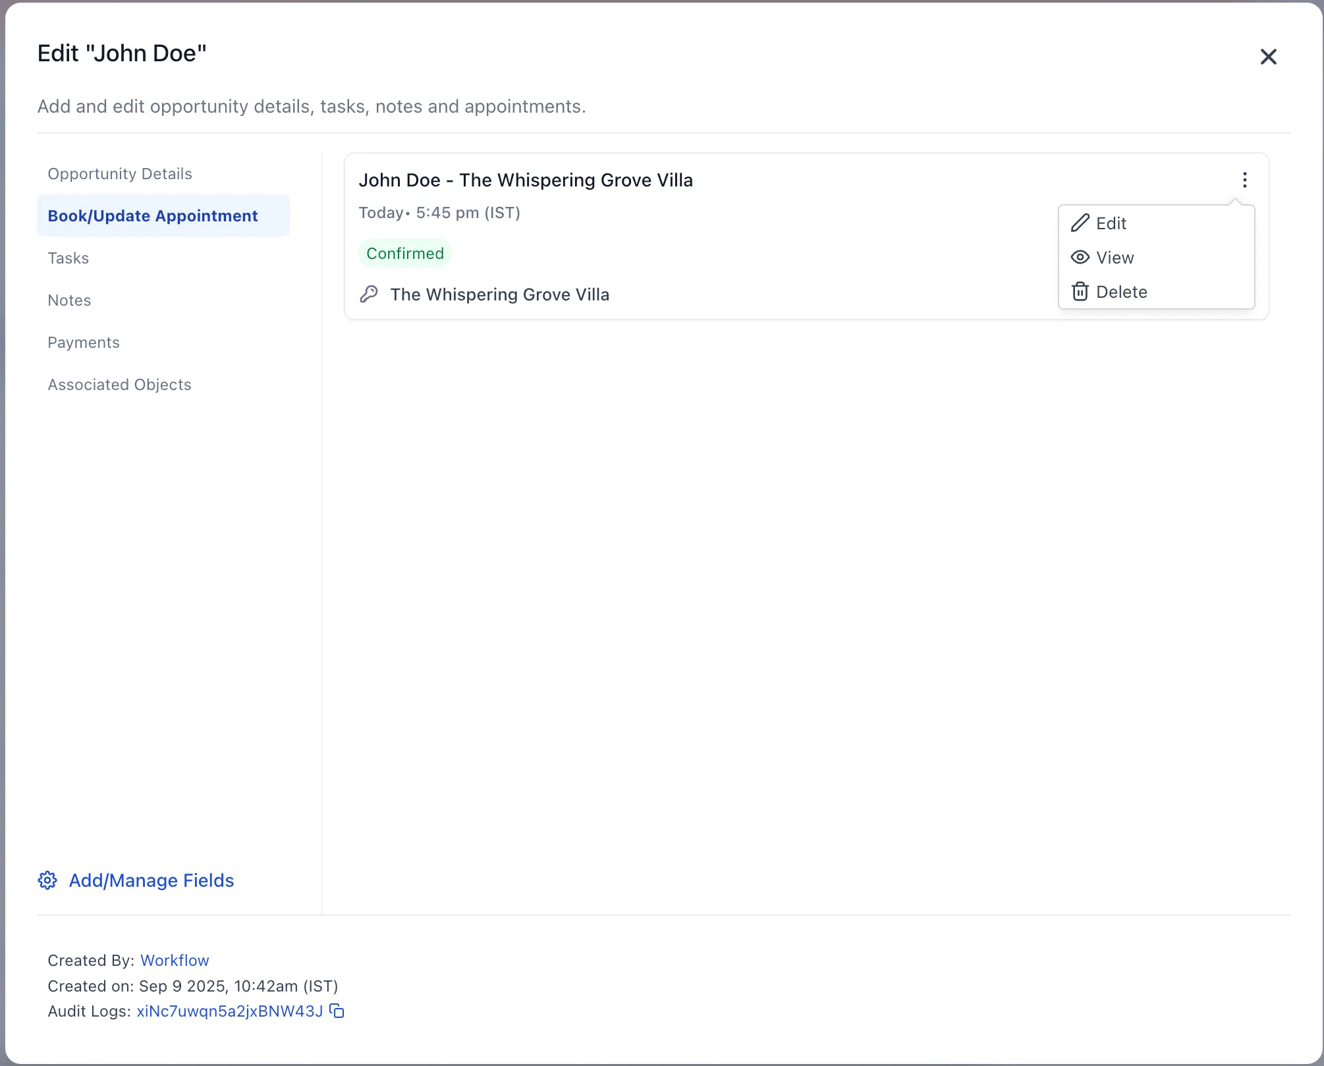1324x1066 pixels.
Task: Select Book/Update Appointment in the sidebar
Action: click(x=152, y=215)
